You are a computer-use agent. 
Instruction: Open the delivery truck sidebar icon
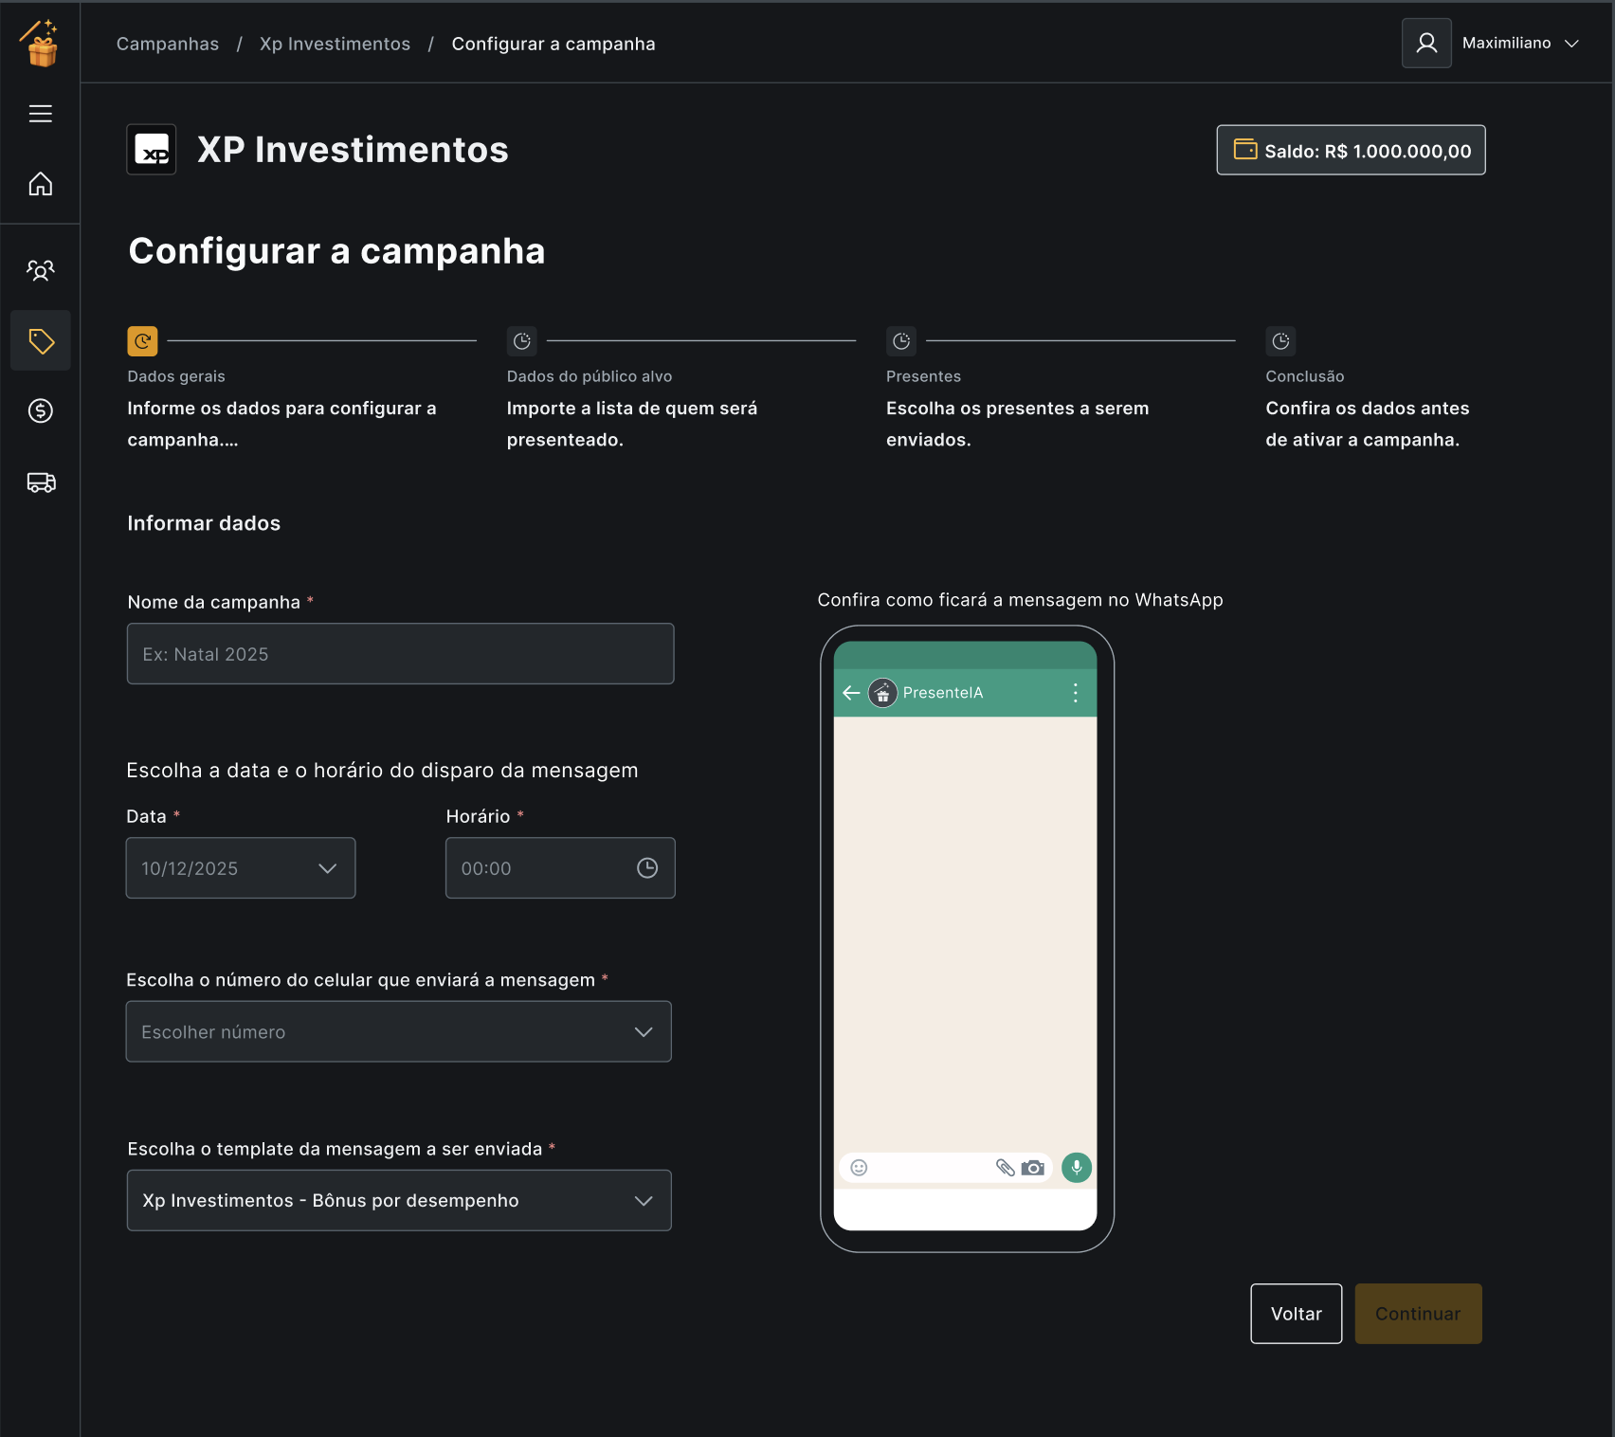41,482
